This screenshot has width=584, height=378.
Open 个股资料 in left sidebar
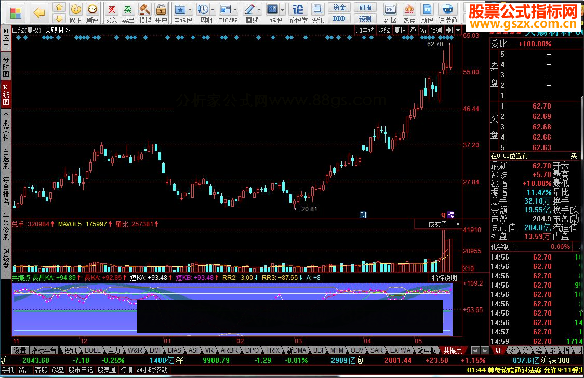(6, 127)
